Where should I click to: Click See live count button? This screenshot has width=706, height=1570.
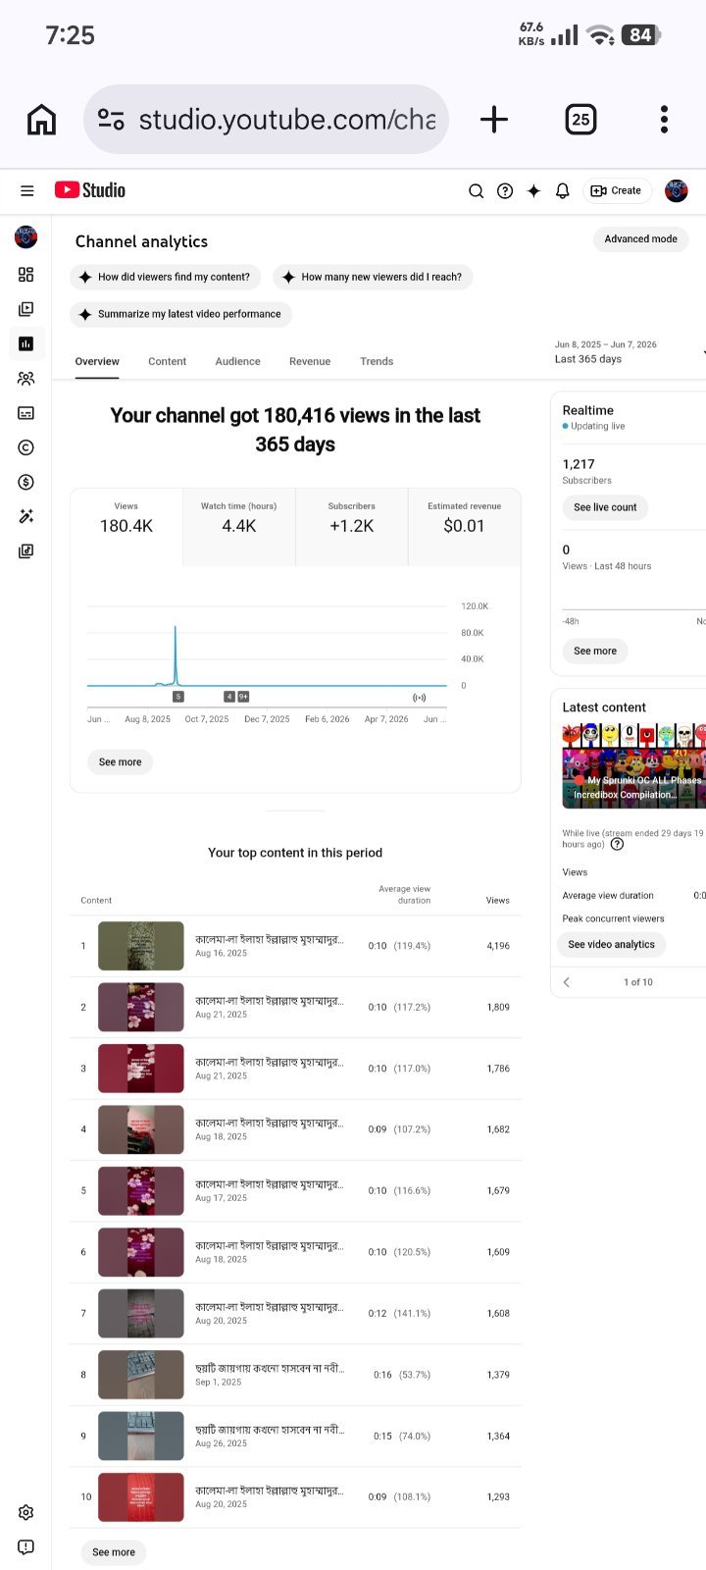click(605, 507)
